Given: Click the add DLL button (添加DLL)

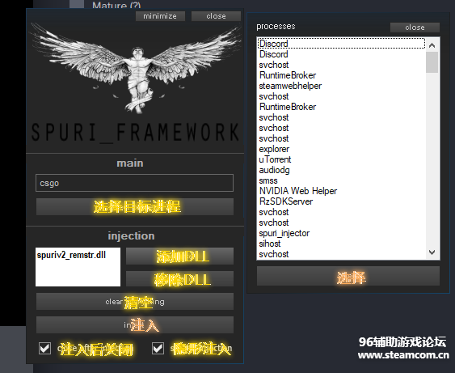Looking at the screenshot, I should pyautogui.click(x=179, y=256).
